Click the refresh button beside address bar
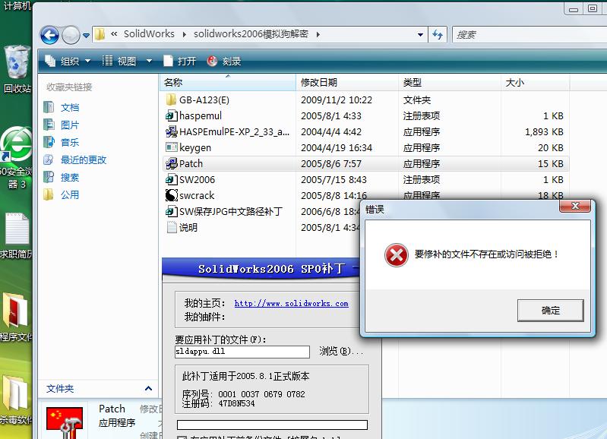 pos(438,34)
